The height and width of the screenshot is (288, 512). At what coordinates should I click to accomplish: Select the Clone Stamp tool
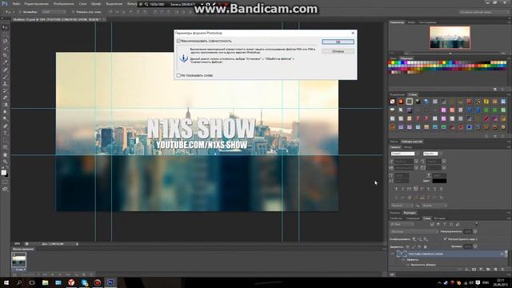5,83
